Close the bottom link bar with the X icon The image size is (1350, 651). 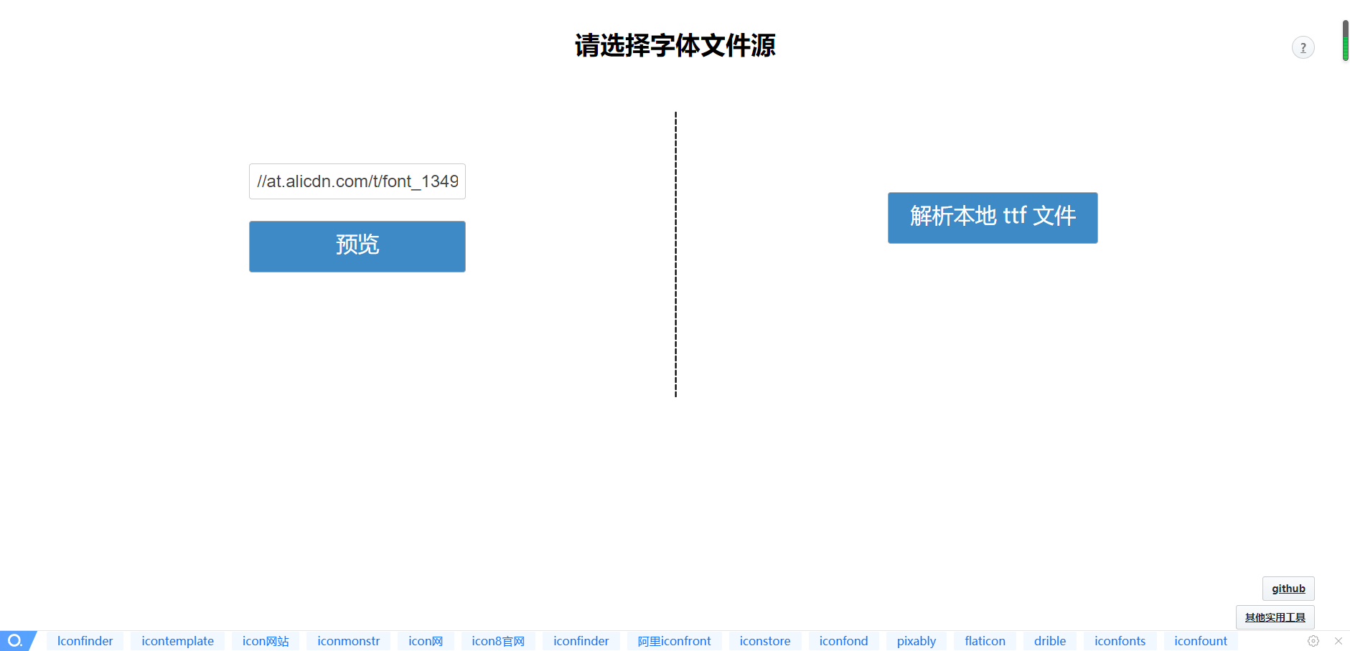pyautogui.click(x=1336, y=641)
